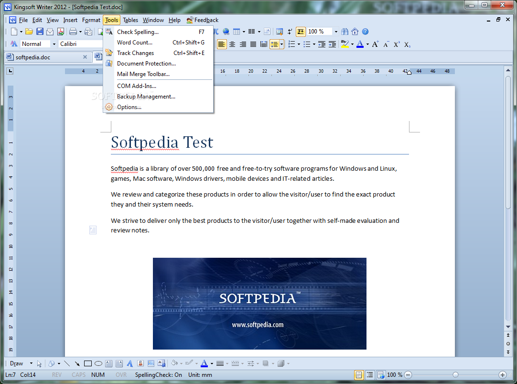Screen dimensions: 517x384
Task: Open the Normal style dropdown
Action: 54,44
